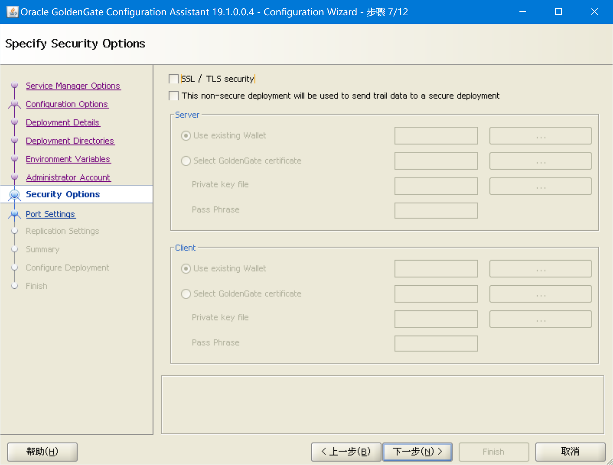Select Server Select GoldenGate certificate radio button

click(186, 161)
